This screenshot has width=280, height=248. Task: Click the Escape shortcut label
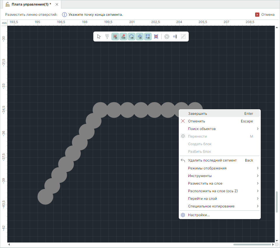pyautogui.click(x=247, y=121)
